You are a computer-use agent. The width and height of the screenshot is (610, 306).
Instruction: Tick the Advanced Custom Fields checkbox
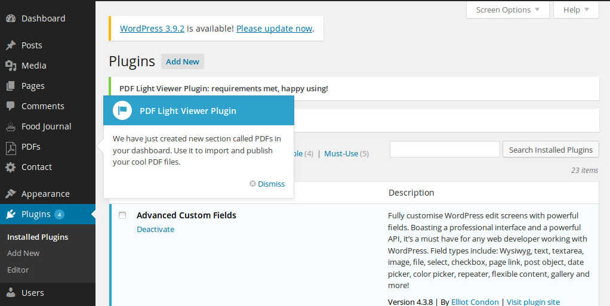(x=122, y=215)
